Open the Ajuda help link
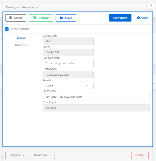156x161 pixels. (142, 18)
